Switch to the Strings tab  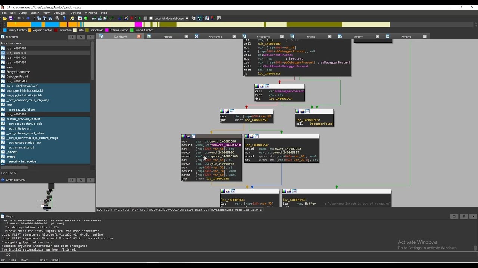tap(168, 37)
